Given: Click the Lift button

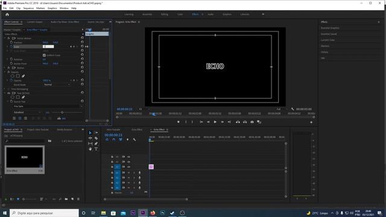Looking at the screenshot, I should tap(238, 122).
